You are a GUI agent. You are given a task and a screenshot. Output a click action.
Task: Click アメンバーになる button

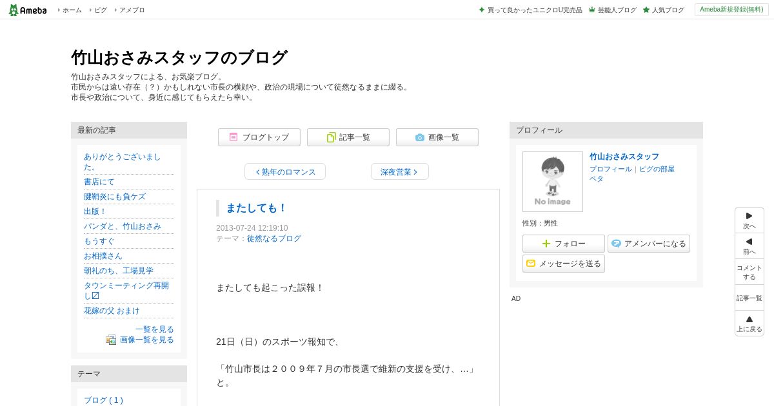(649, 244)
